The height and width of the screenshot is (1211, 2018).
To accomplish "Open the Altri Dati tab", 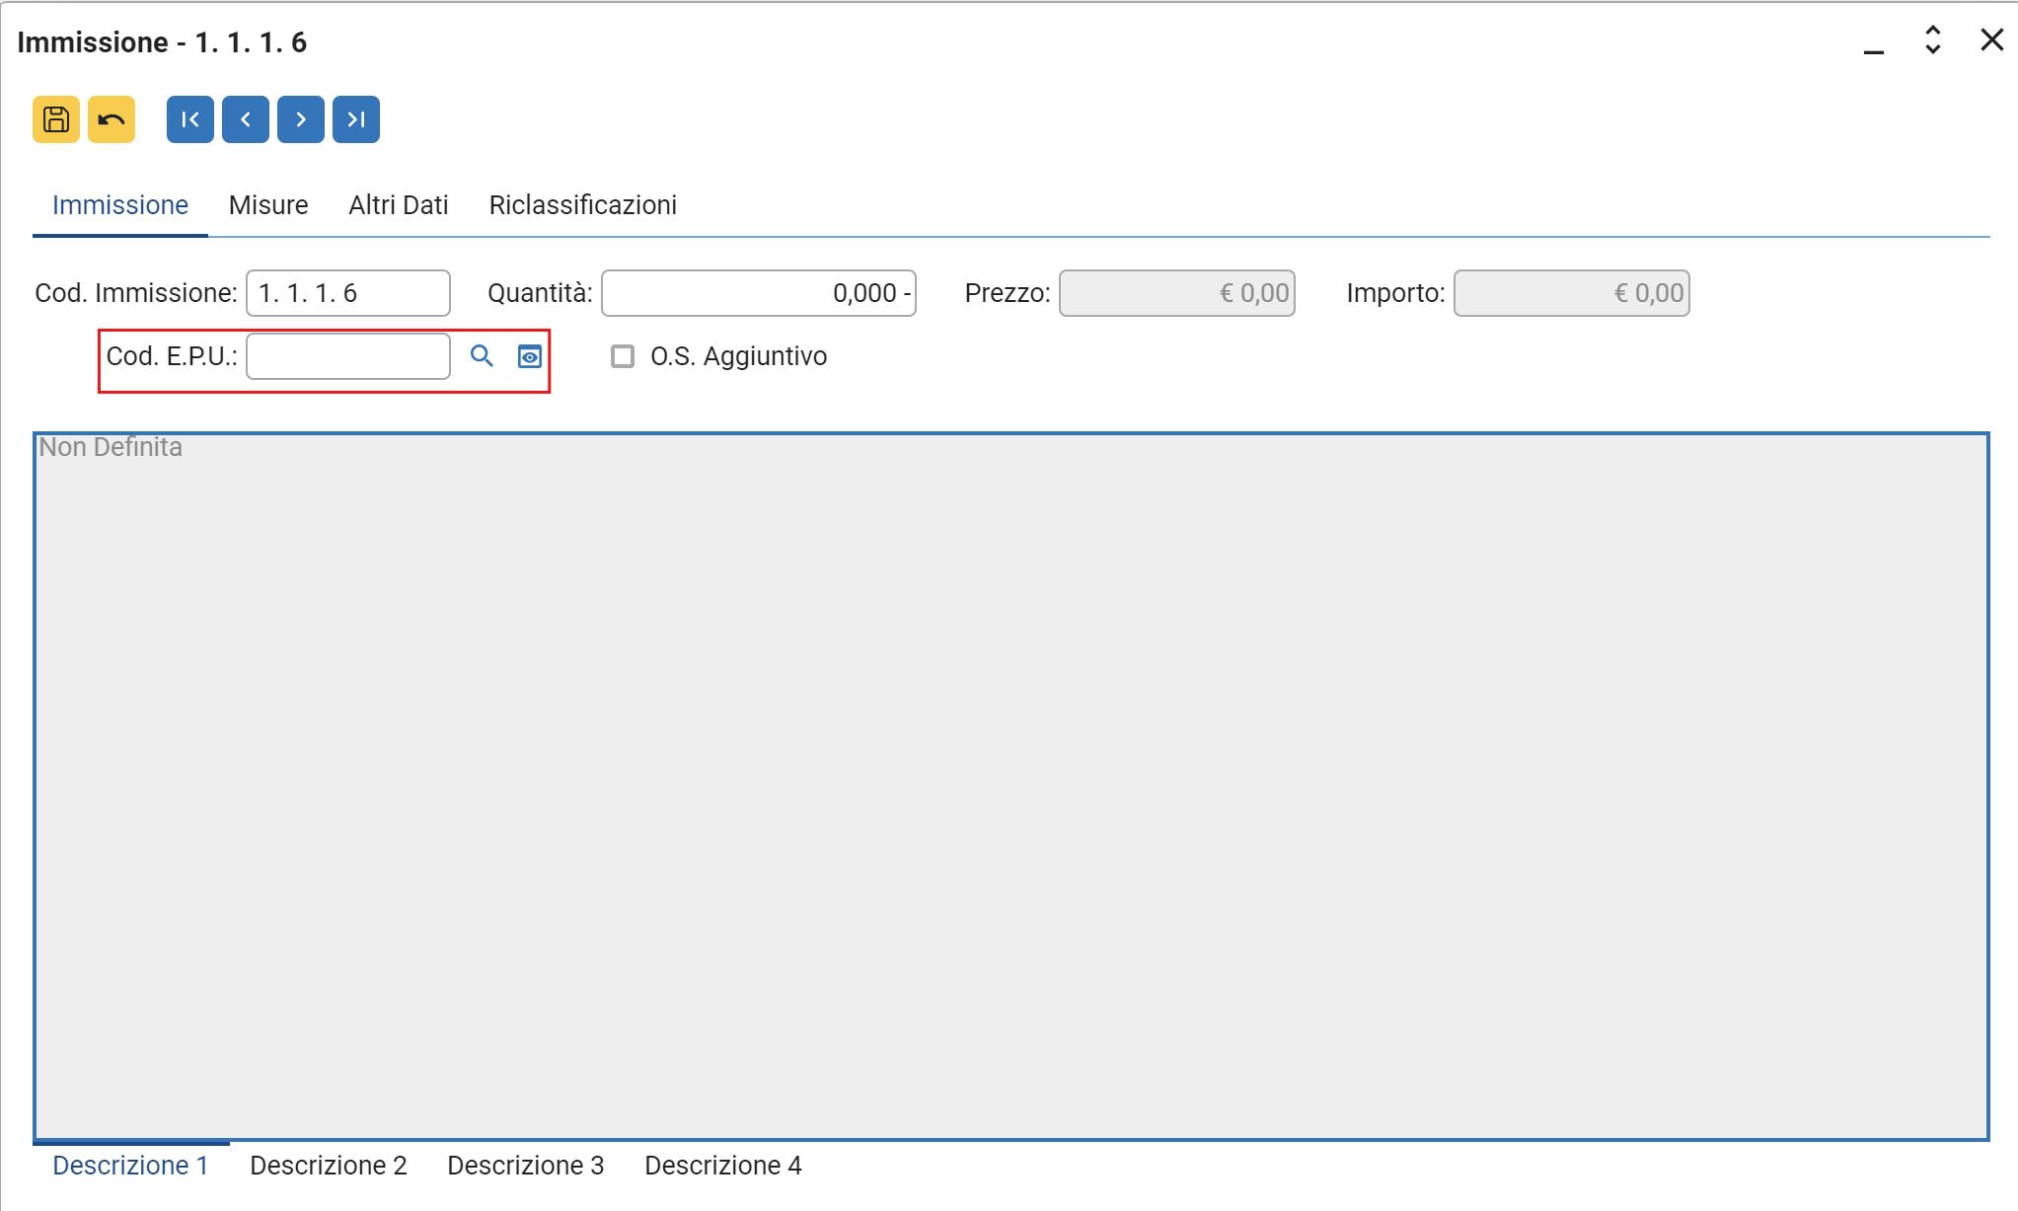I will pos(399,205).
